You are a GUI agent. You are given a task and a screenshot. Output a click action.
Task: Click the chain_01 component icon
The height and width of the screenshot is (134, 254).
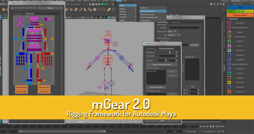pyautogui.click(x=229, y=32)
